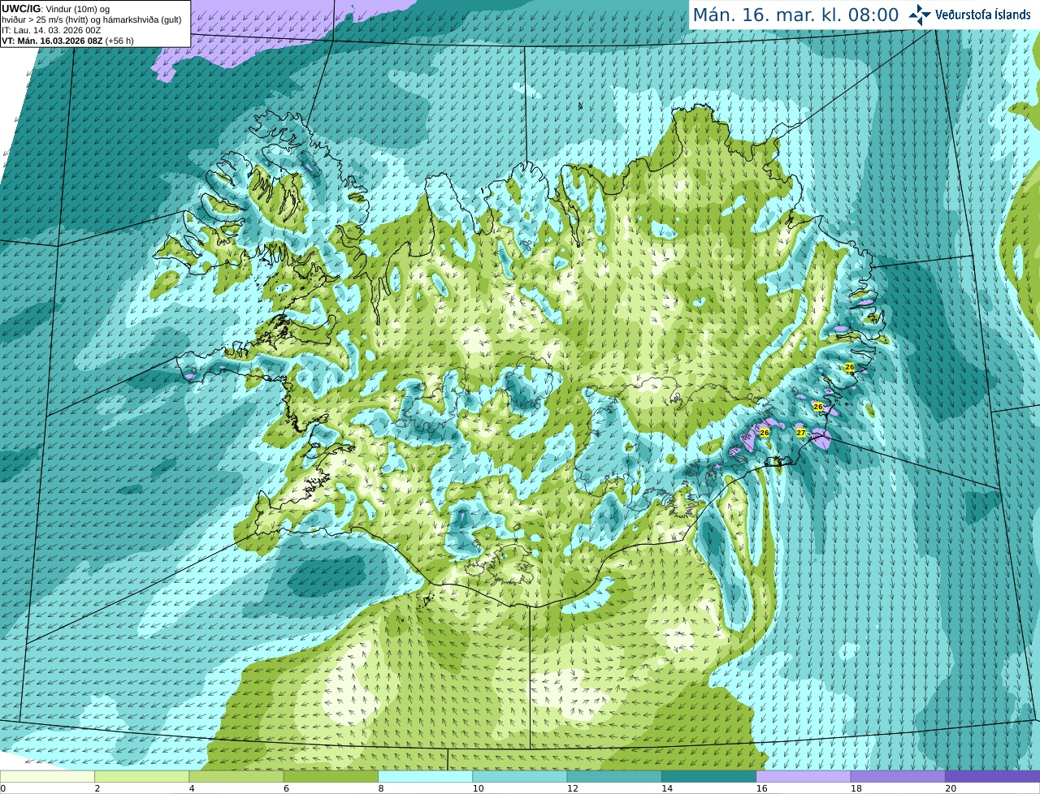This screenshot has height=794, width=1040.
Task: Select the 6–8 m/s green legend swatch
Action: (331, 776)
